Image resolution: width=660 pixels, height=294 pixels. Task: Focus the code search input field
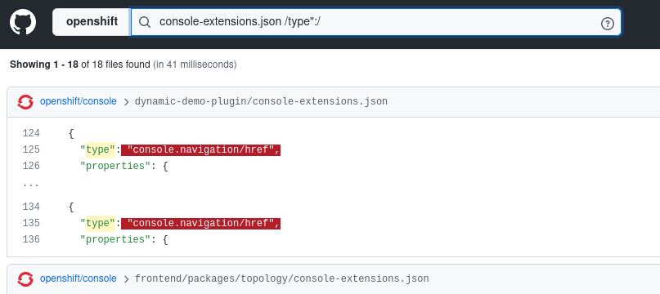click(376, 22)
